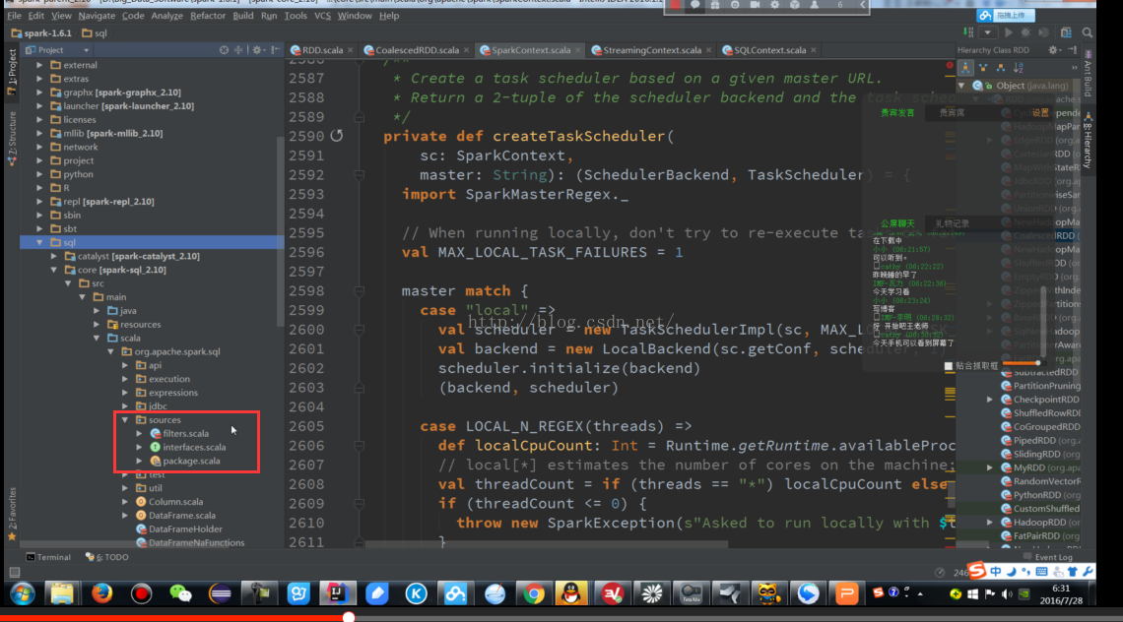
Task: Click the stop recording red button at top
Action: [x=675, y=5]
